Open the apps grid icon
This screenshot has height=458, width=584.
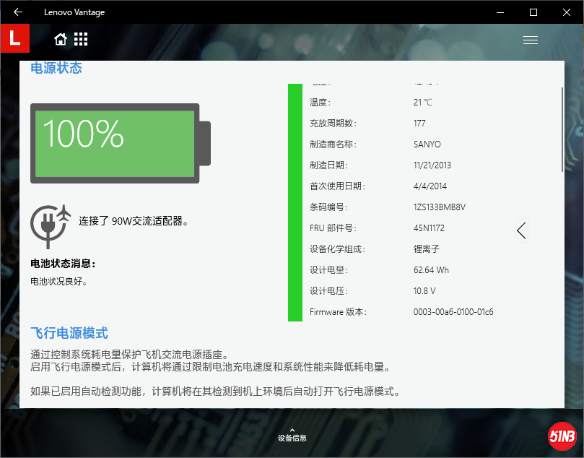81,39
